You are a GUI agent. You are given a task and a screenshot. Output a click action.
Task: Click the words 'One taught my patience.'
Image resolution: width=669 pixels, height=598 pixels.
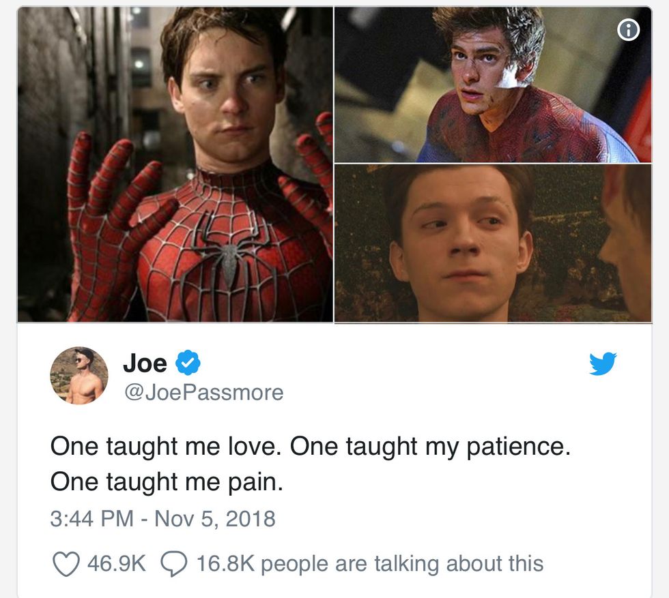[430, 447]
